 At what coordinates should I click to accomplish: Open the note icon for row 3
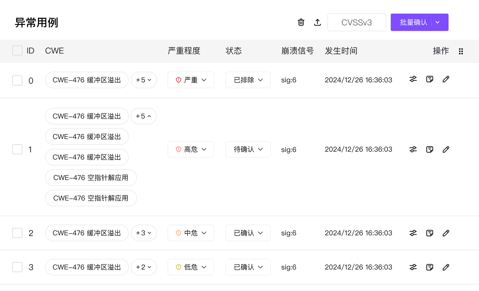tap(429, 267)
